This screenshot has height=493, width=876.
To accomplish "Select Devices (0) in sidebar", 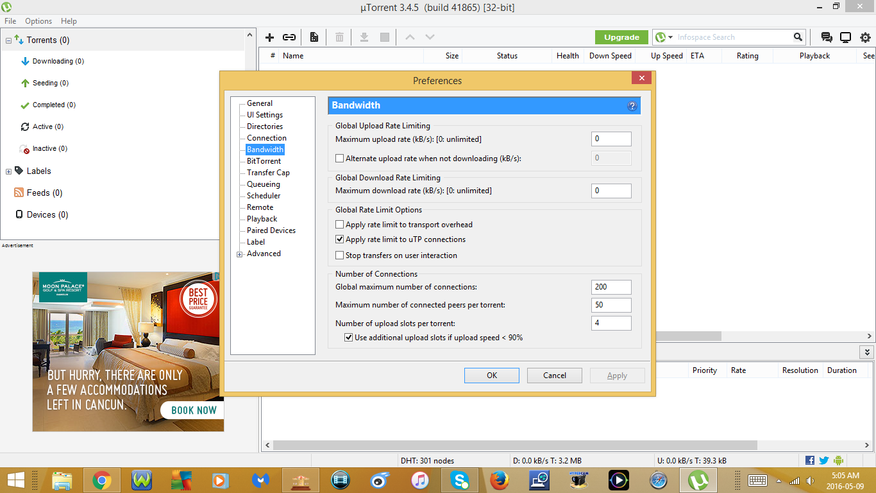I will tap(47, 215).
